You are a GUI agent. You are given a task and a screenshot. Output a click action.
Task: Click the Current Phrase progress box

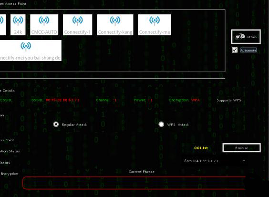coord(134,183)
